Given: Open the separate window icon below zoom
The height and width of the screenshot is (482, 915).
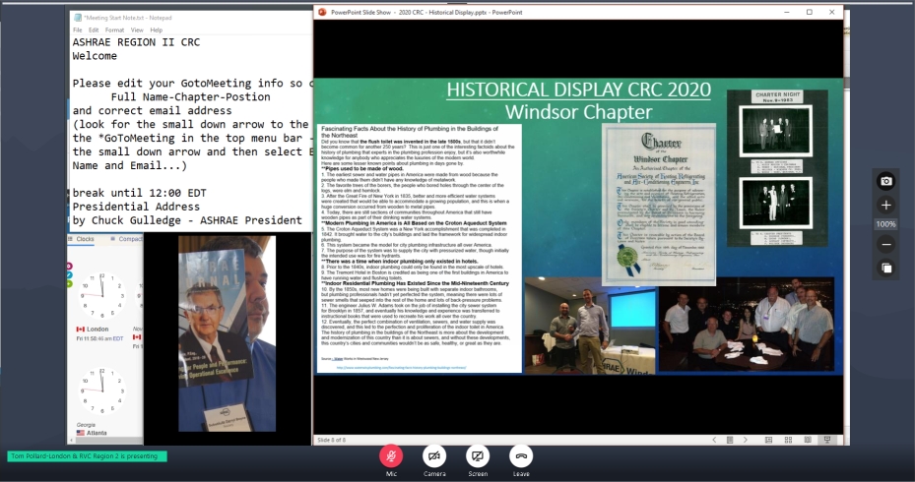Looking at the screenshot, I should click(x=885, y=268).
